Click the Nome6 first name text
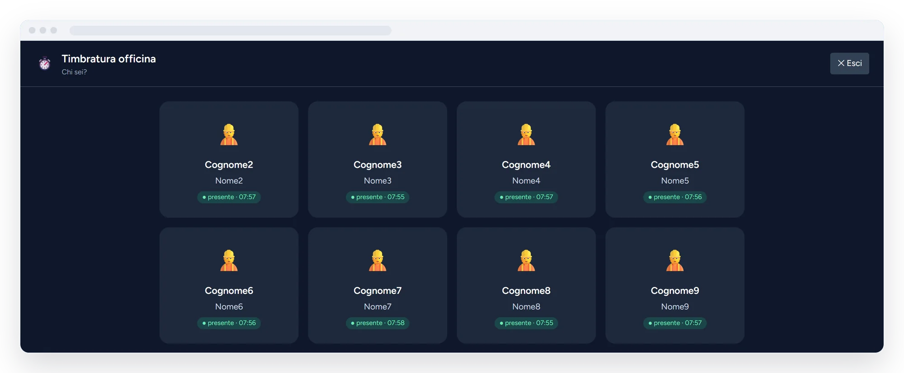 tap(229, 307)
